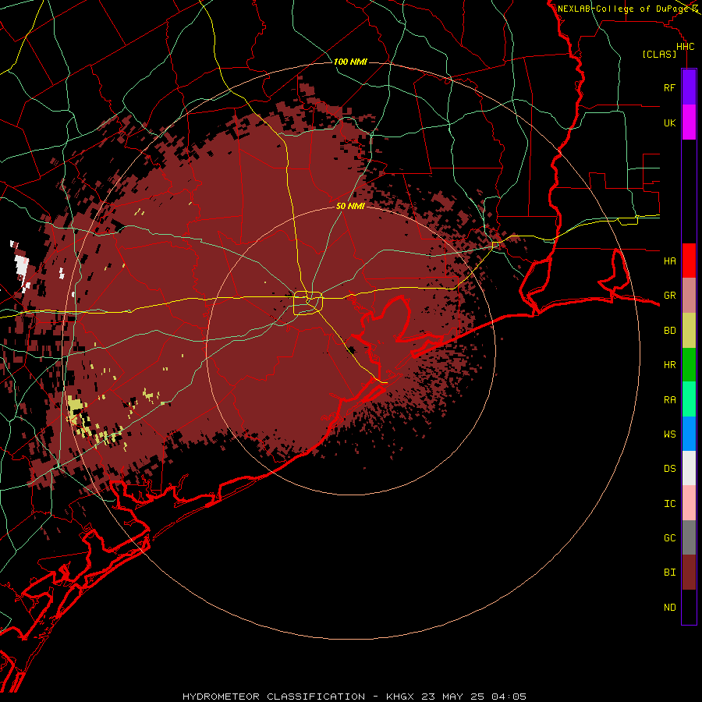Click the "50 NMI" range ring label
Image resolution: width=702 pixels, height=702 pixels.
(x=350, y=206)
